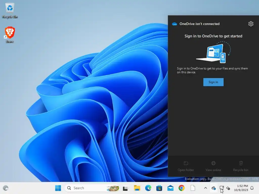Click the widgets icon at taskbar left
Viewport: 259px width, 194px height.
point(6,188)
